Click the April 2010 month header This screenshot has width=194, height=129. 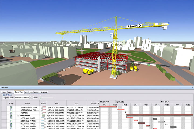click(x=138, y=102)
